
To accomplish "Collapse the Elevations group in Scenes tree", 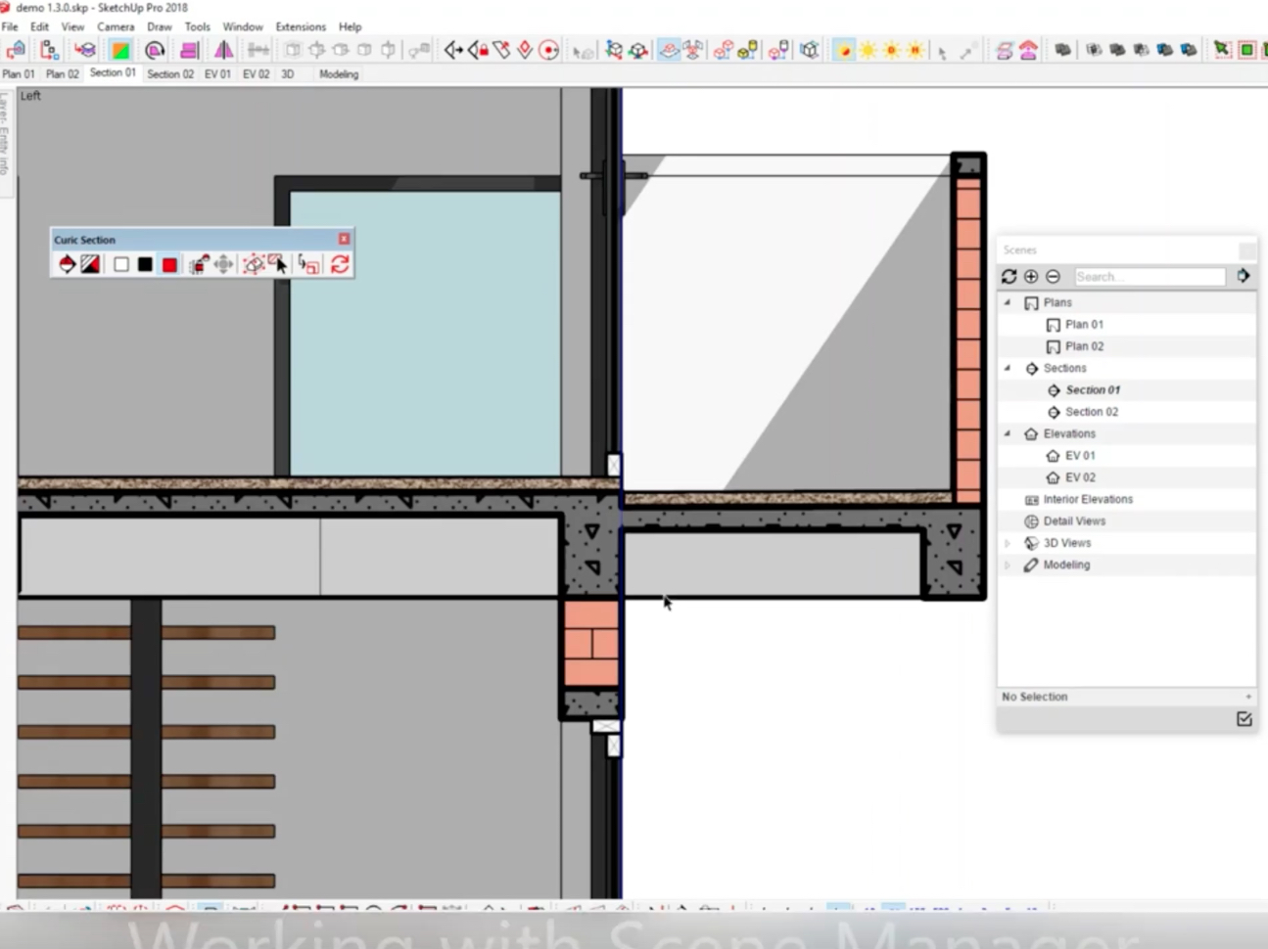I will (x=1008, y=433).
